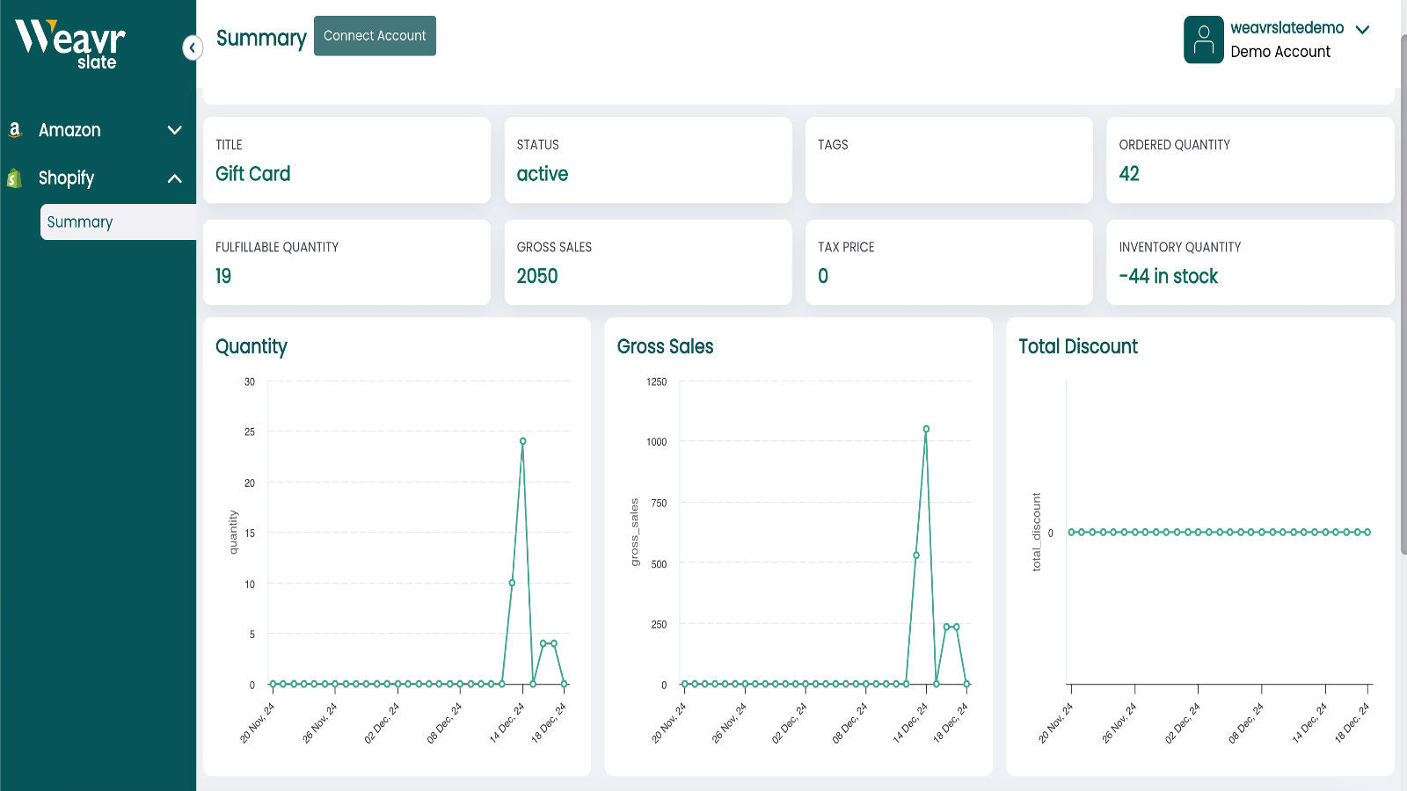Click the Gross Sales chart peak data point
Screen dimensions: 1407x791
coord(926,430)
